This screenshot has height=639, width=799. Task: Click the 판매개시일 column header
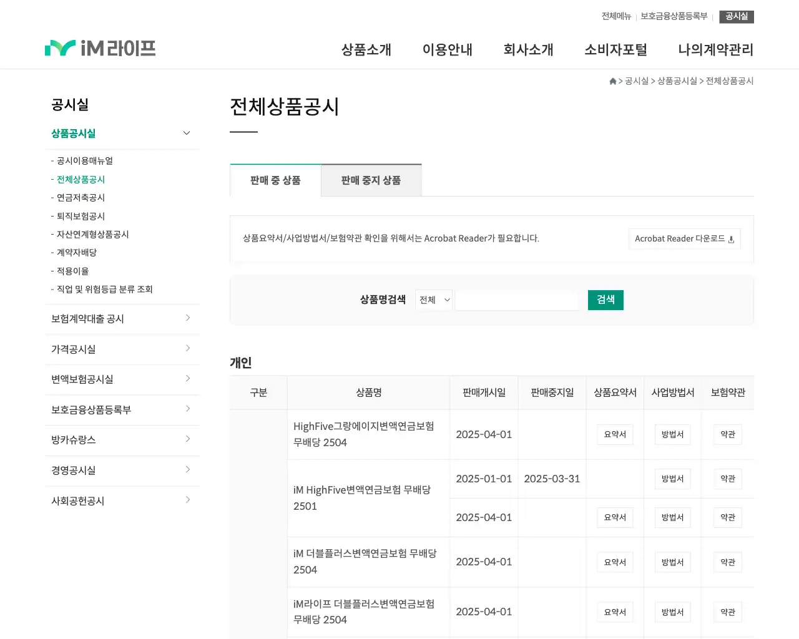[x=484, y=393]
